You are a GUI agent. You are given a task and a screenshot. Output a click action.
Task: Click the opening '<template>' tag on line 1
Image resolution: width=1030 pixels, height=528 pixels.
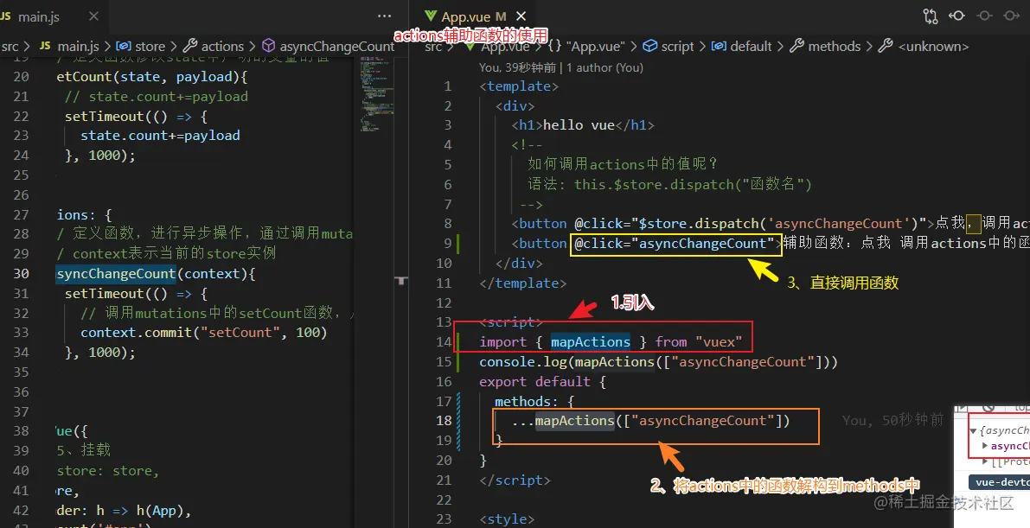click(519, 86)
